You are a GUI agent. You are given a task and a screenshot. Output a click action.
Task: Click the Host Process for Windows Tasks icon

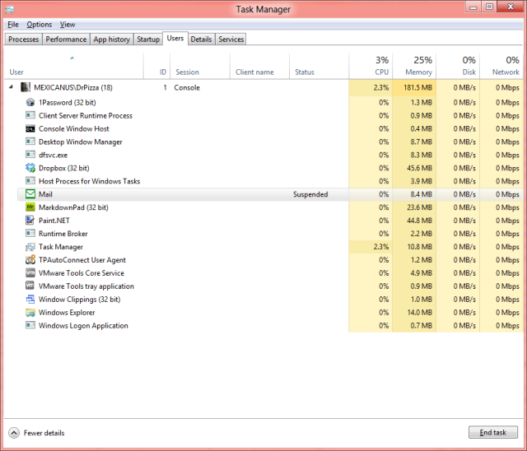(x=30, y=181)
